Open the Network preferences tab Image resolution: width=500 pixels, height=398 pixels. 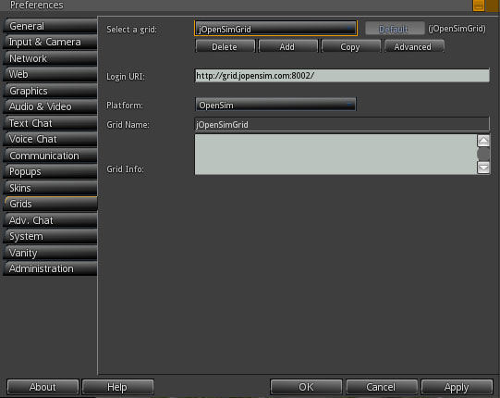coord(51,58)
